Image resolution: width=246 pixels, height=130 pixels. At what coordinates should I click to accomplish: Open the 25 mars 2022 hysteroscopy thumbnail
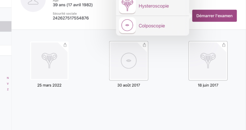pyautogui.click(x=49, y=61)
